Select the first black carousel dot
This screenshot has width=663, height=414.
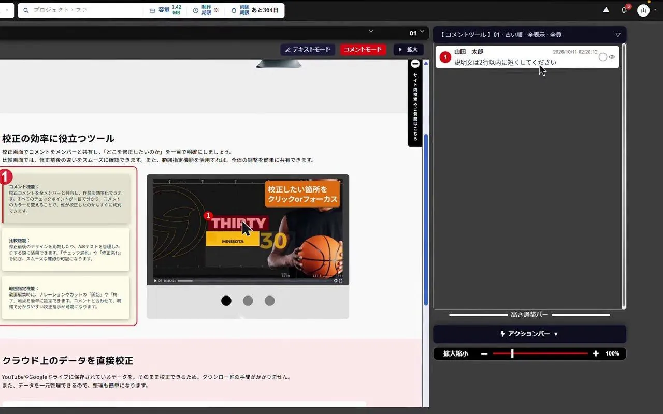226,301
